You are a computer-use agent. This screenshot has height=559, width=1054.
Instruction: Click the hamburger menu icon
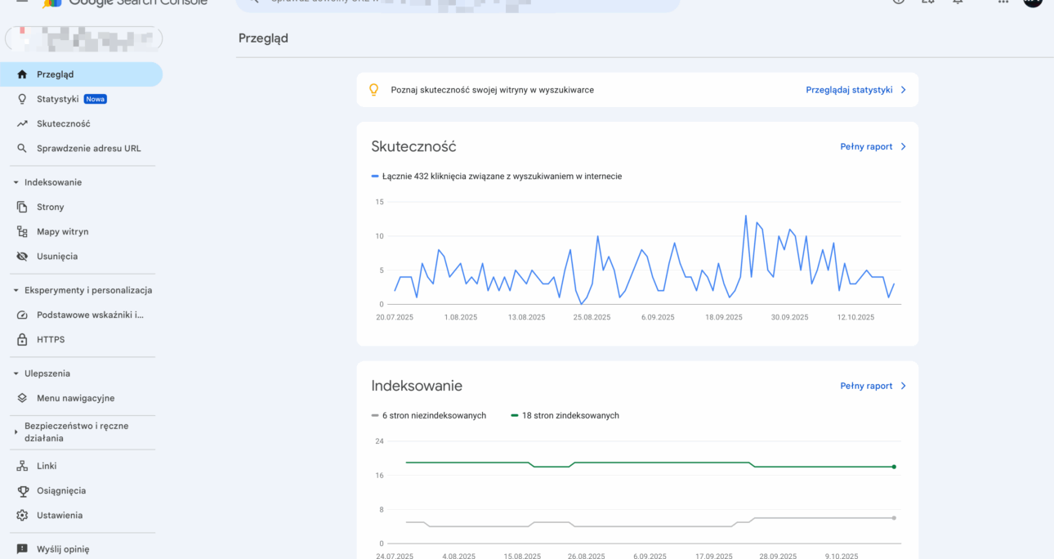(21, 3)
